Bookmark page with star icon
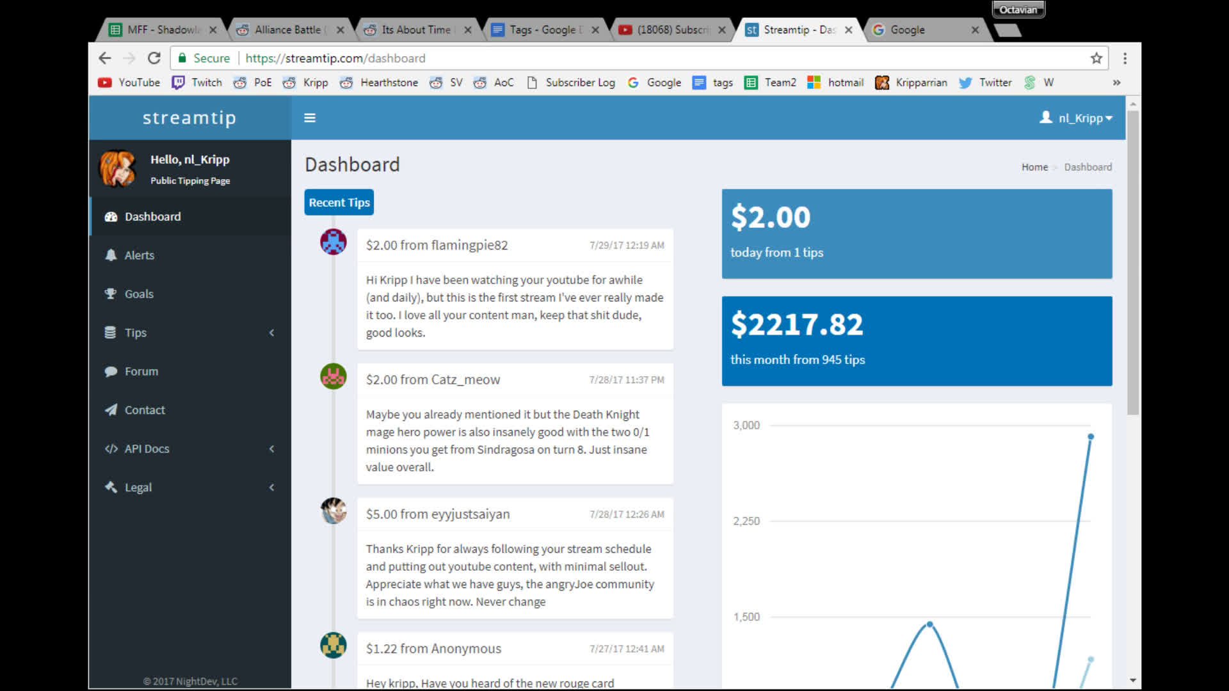The image size is (1229, 691). click(1096, 58)
